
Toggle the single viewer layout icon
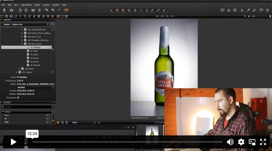tap(62, 16)
